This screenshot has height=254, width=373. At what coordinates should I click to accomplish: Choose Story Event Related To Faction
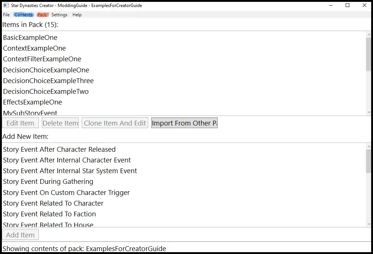tap(184, 214)
